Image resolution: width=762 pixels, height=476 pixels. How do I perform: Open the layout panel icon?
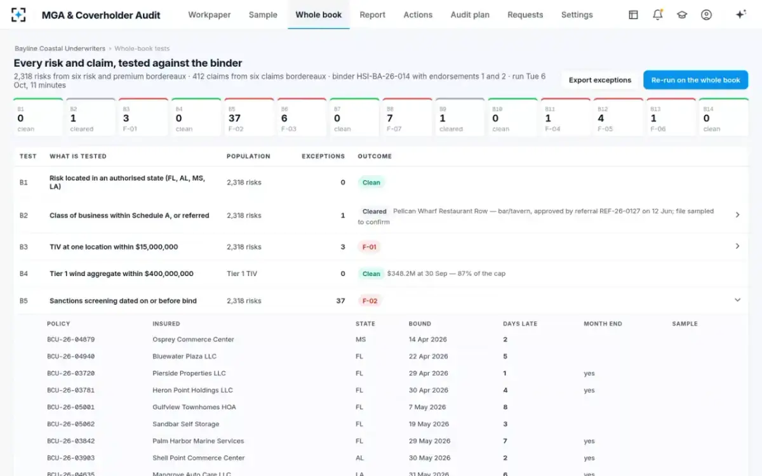coord(633,15)
